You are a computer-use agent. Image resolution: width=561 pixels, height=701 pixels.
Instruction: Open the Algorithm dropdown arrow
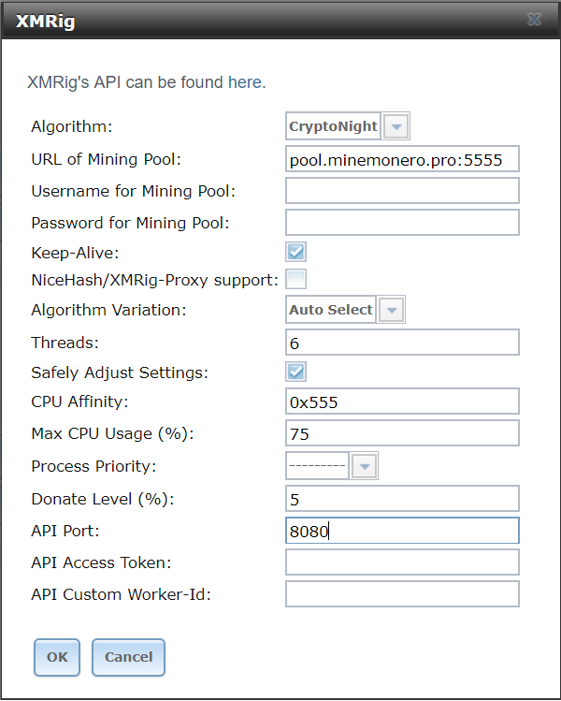396,126
